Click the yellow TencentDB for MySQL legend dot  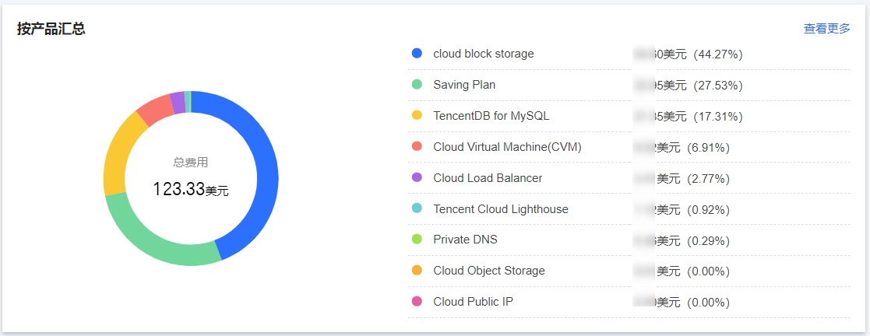417,115
